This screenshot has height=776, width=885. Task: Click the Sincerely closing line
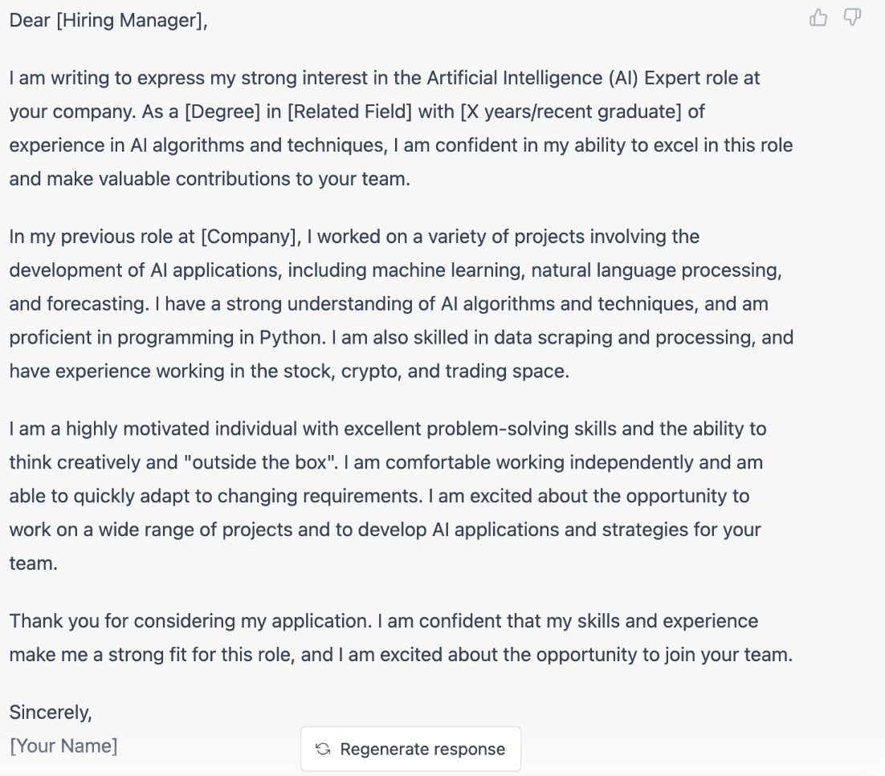pyautogui.click(x=51, y=713)
